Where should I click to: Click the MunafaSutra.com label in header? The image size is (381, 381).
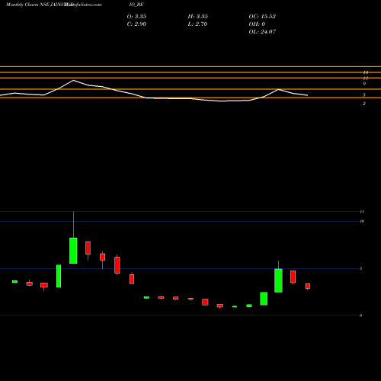point(83,5)
